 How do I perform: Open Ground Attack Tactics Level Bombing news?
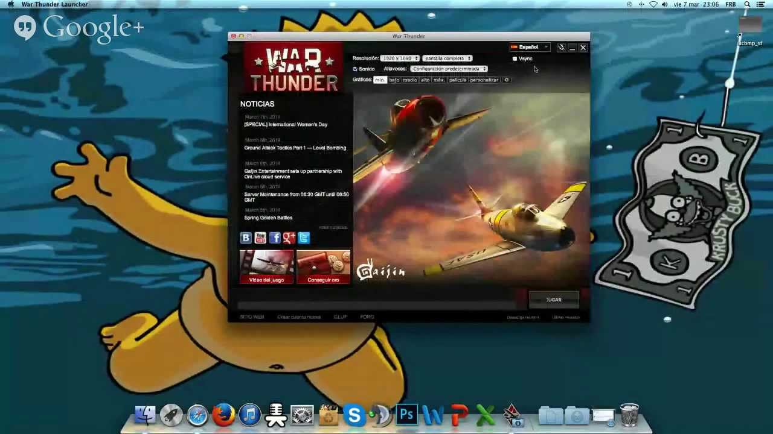[295, 148]
